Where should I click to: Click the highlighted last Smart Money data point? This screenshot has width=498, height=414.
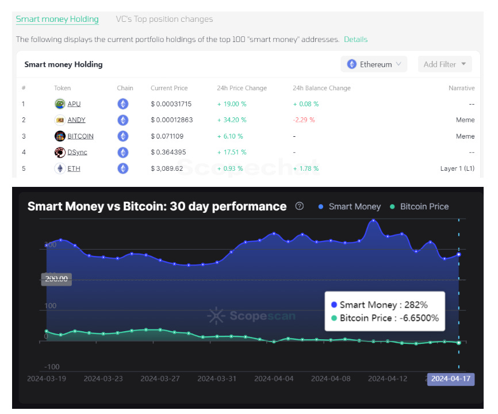click(x=459, y=254)
